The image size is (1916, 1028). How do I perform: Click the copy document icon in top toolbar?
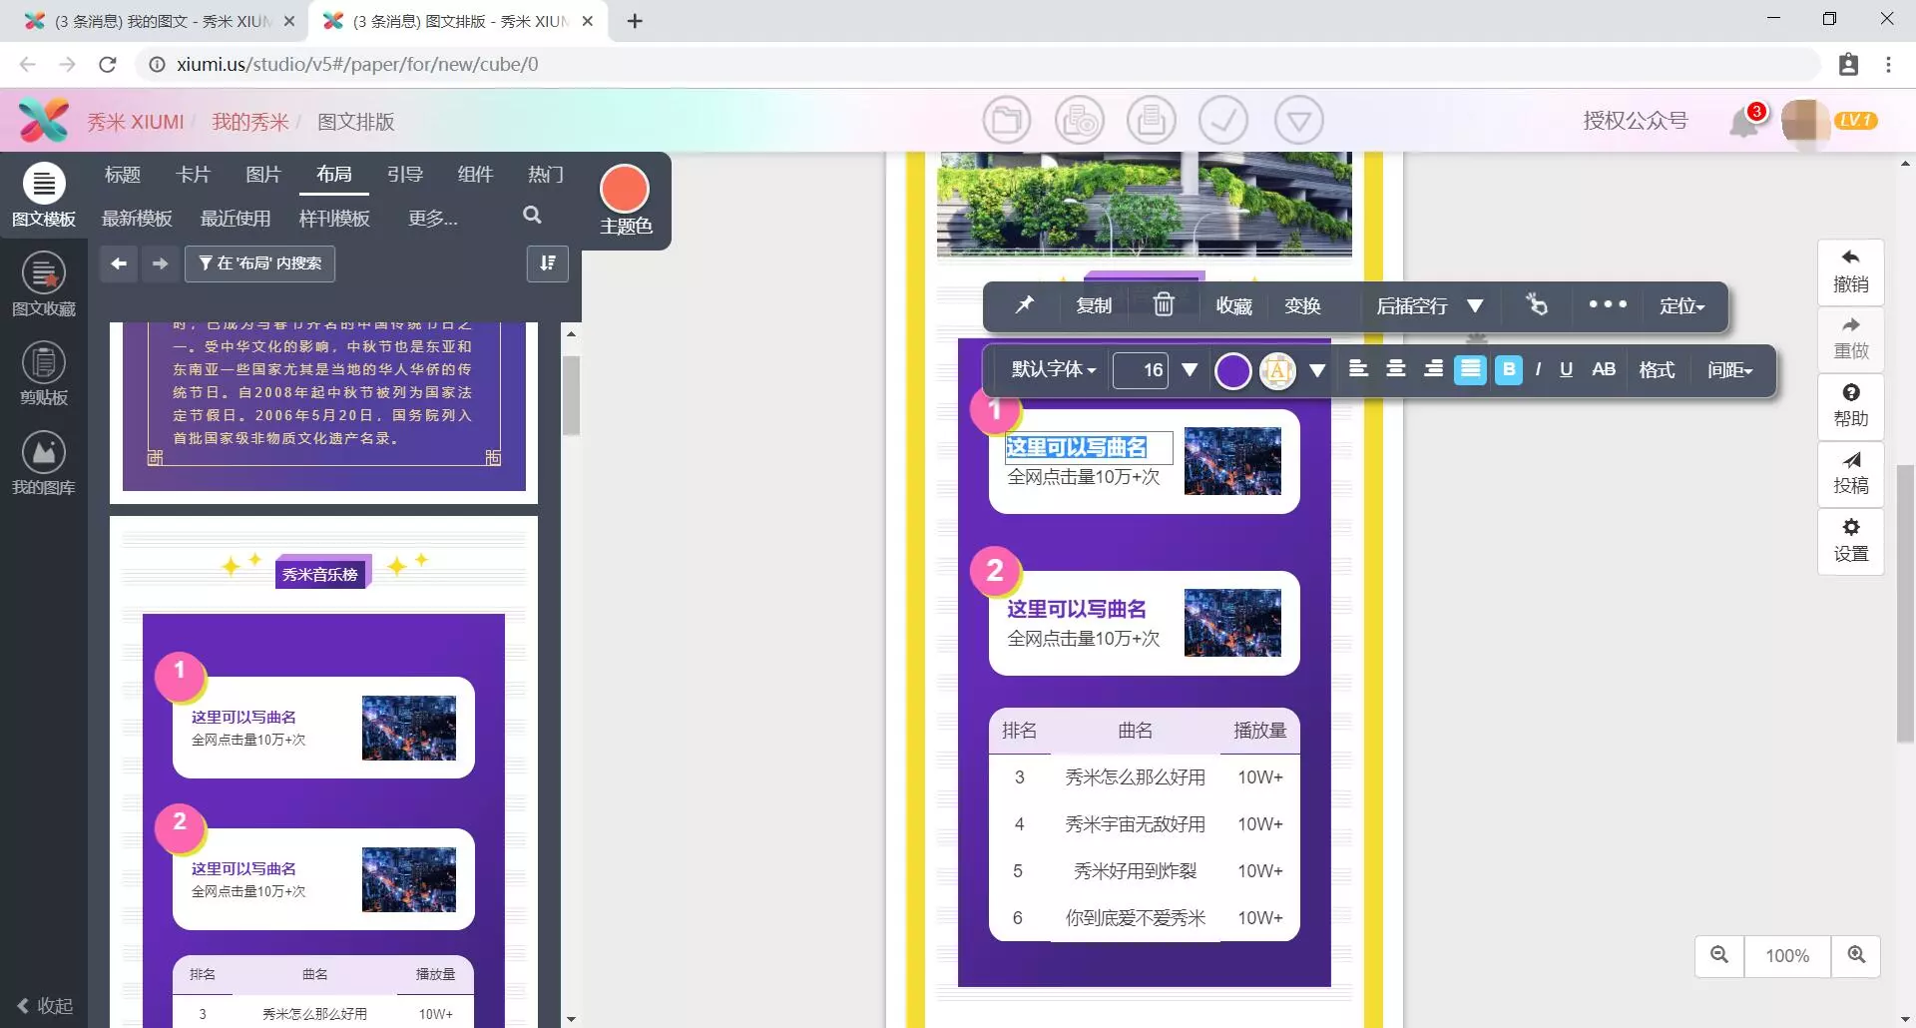click(x=1152, y=121)
